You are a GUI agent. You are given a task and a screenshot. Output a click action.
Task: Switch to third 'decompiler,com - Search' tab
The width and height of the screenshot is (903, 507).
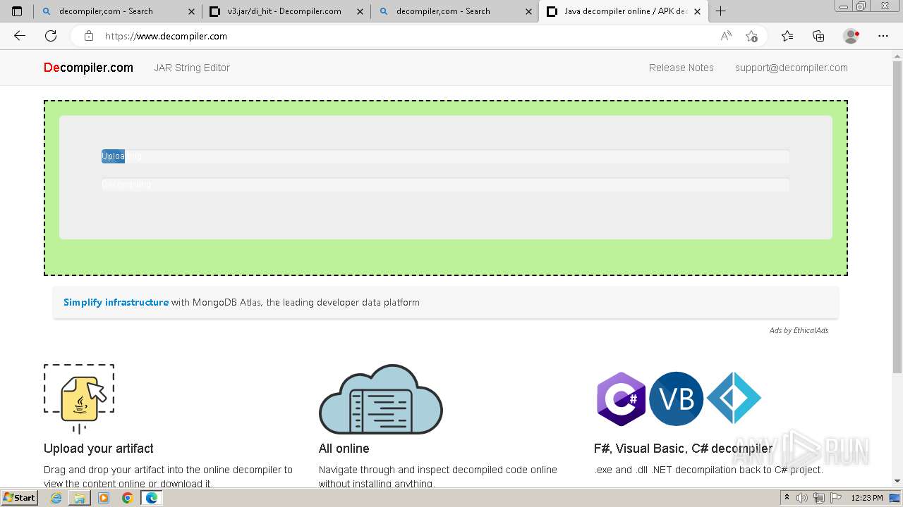point(454,11)
